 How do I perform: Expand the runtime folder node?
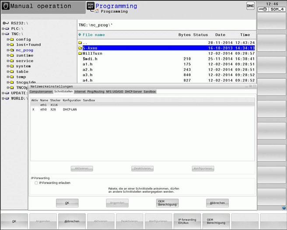point(8,55)
